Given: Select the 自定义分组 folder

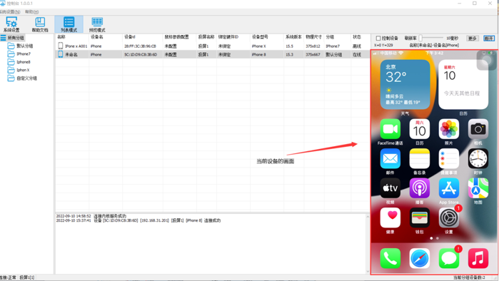Looking at the screenshot, I should click(x=22, y=78).
